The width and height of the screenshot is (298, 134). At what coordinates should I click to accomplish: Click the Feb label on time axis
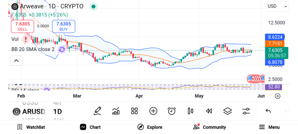coord(21,96)
